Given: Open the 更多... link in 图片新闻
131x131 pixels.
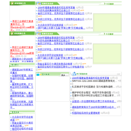Looking at the screenshot, I should (64, 75).
